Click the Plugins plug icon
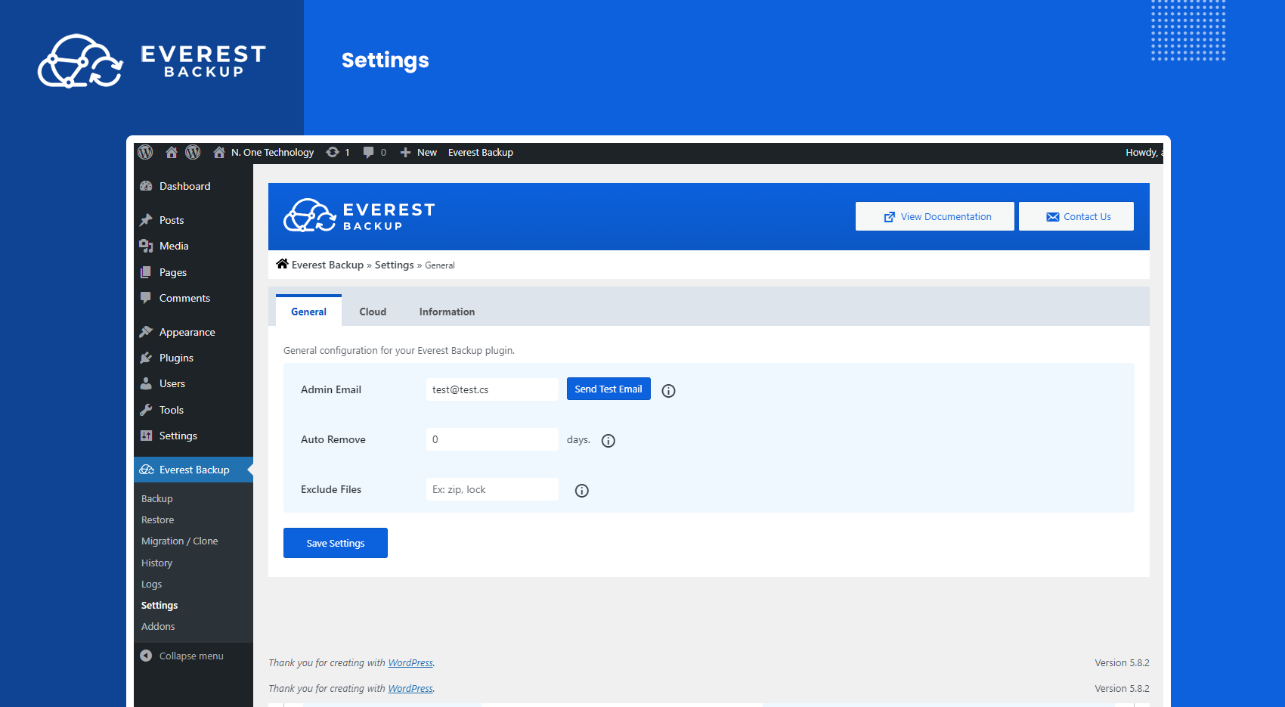Viewport: 1285px width, 707px height. click(146, 358)
